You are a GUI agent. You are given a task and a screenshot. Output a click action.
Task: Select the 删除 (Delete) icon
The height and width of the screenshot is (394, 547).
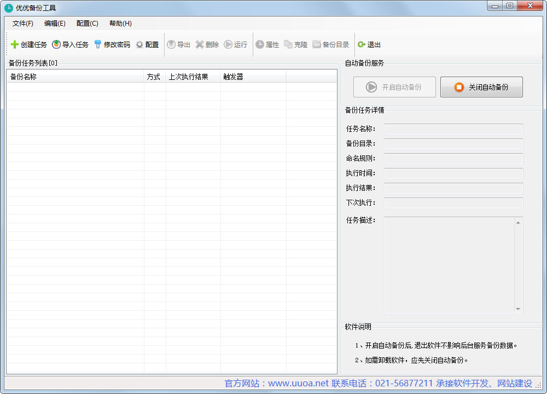pos(207,44)
